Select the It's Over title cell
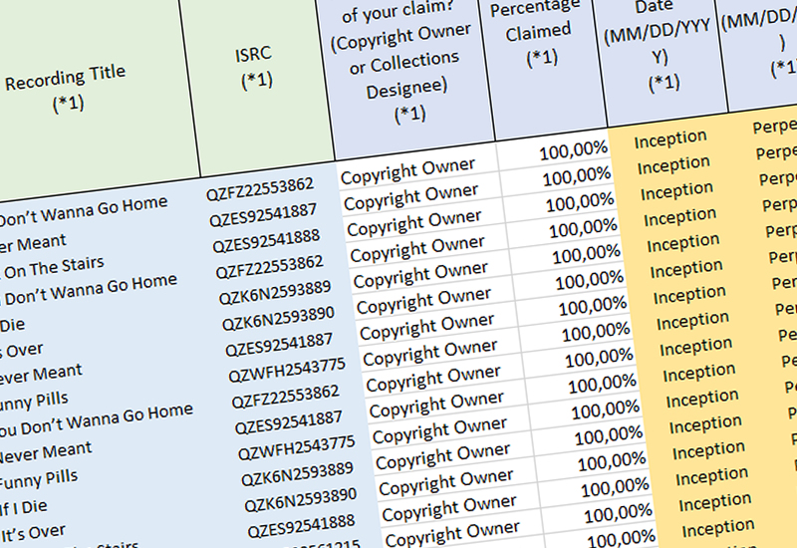Screen dimensions: 797x548 click(33, 533)
